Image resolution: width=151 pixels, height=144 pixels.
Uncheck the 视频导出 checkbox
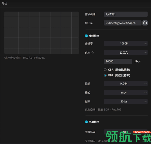click(x=86, y=36)
